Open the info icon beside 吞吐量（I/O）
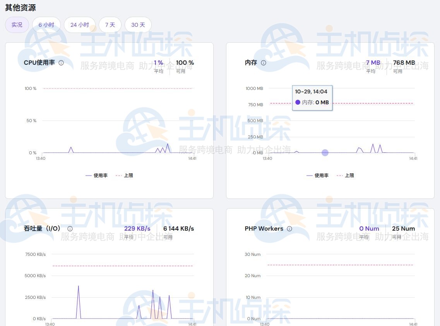The height and width of the screenshot is (326, 440). pos(70,229)
